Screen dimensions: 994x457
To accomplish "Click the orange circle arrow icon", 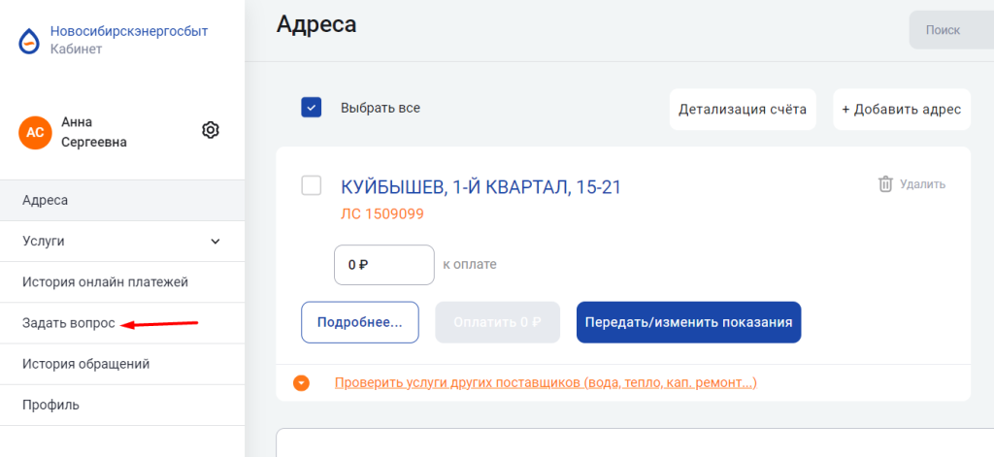I will coord(301,383).
